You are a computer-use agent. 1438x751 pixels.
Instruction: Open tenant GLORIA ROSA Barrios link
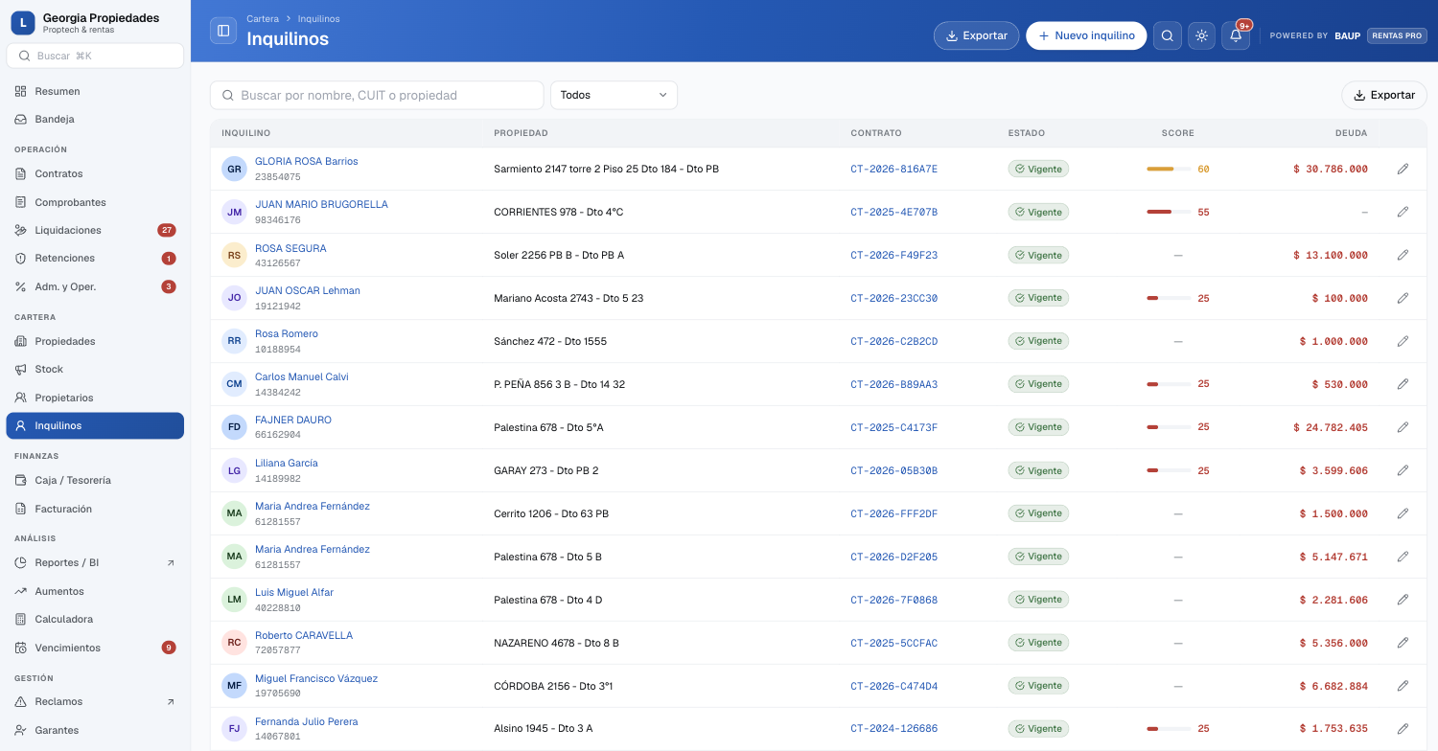coord(307,161)
